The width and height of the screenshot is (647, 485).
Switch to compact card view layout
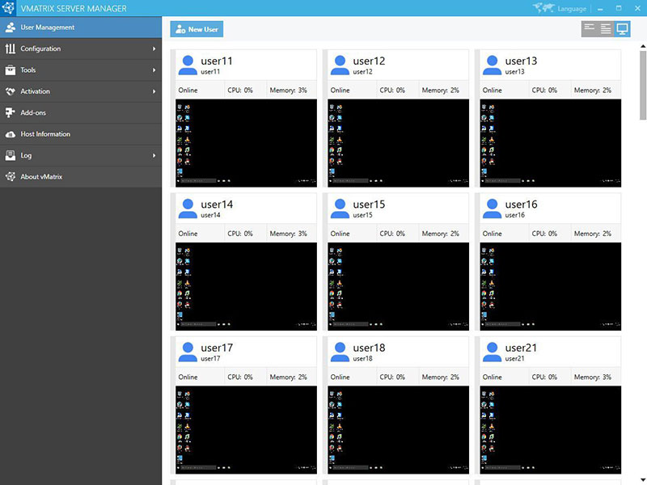point(592,27)
